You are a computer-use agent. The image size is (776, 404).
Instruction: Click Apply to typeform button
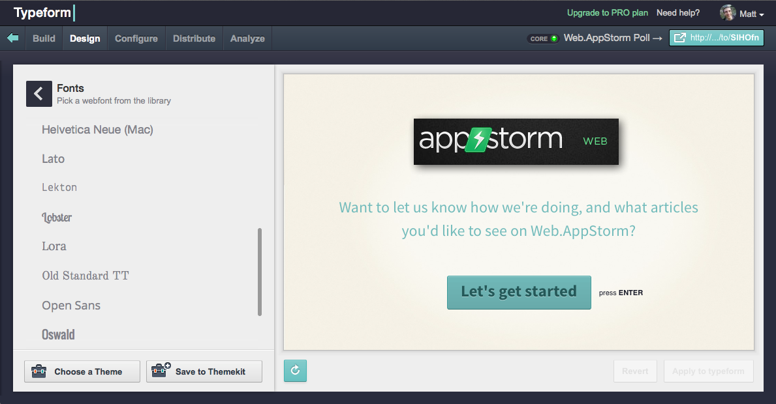pyautogui.click(x=707, y=371)
